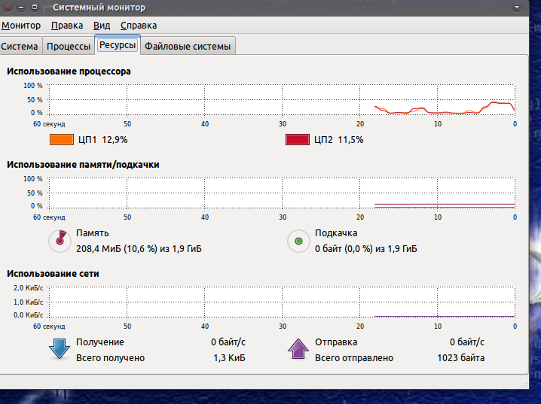Open the Правка menu
The width and height of the screenshot is (541, 404).
pos(67,26)
